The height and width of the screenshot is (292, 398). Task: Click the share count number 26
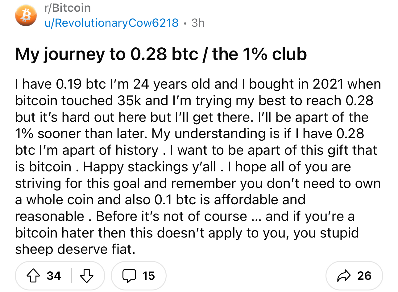[364, 276]
